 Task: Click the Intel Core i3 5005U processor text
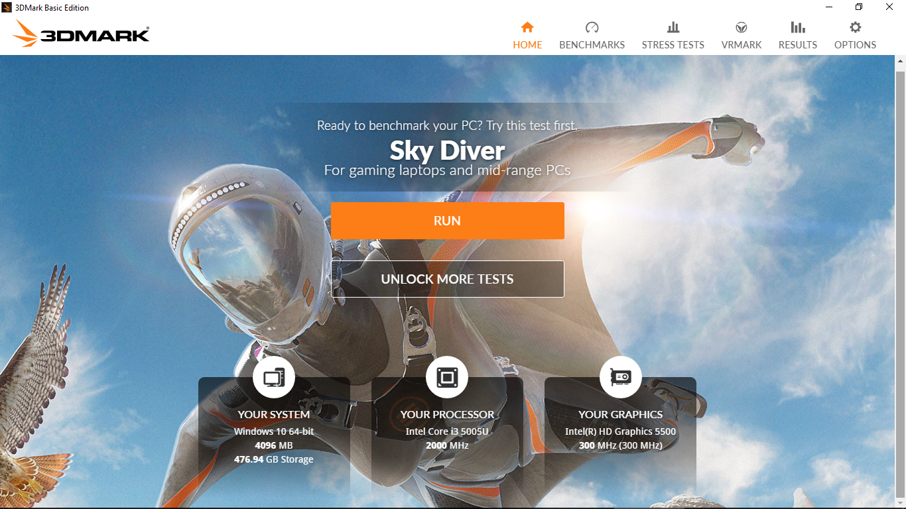tap(447, 431)
